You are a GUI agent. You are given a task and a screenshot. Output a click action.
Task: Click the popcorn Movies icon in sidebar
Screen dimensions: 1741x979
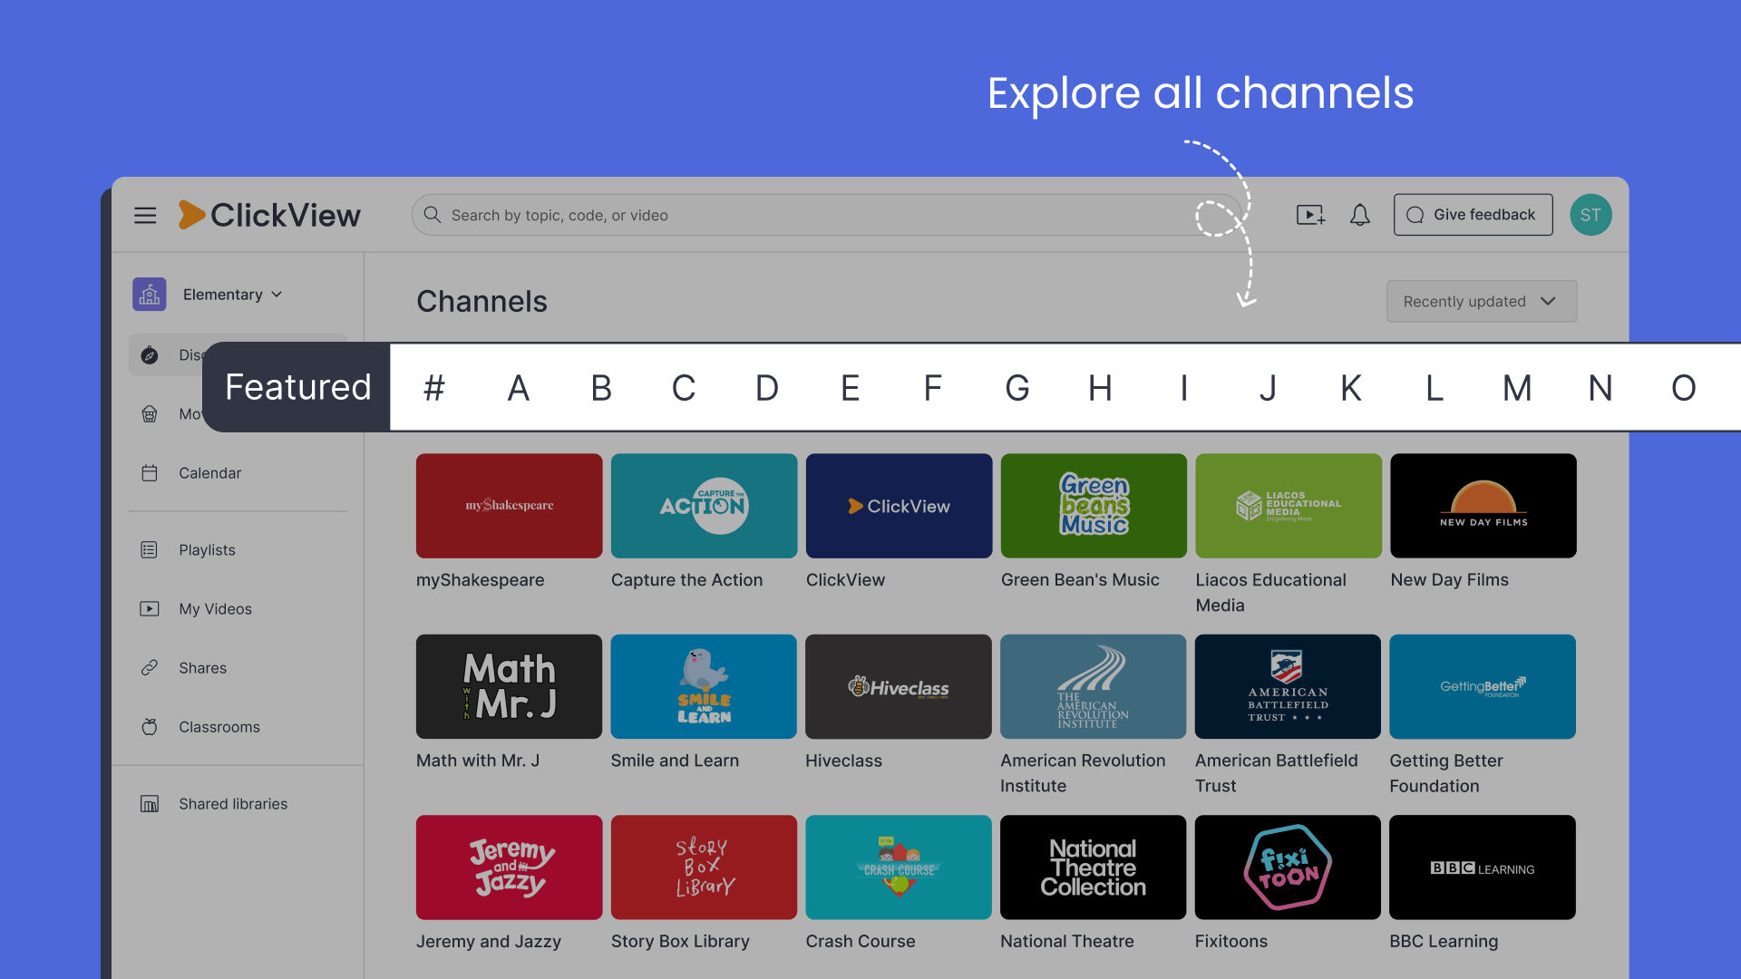[x=150, y=414]
